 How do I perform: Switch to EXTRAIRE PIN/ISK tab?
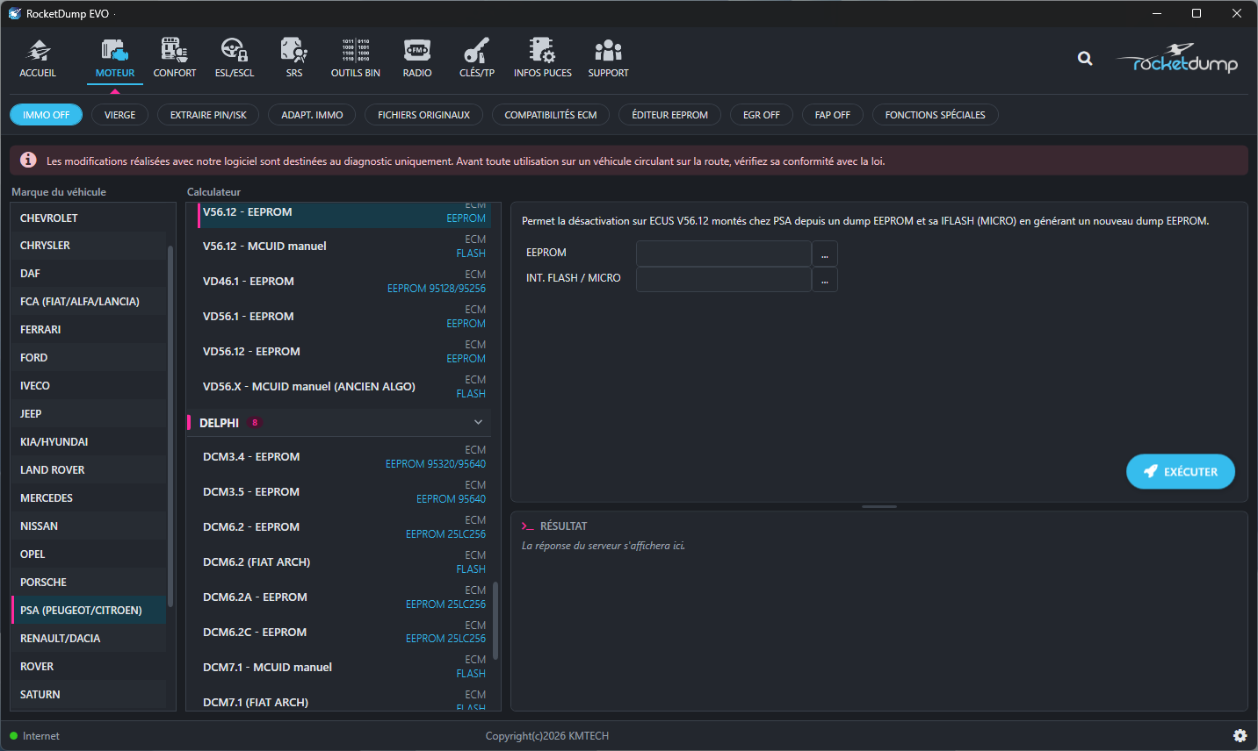[208, 115]
